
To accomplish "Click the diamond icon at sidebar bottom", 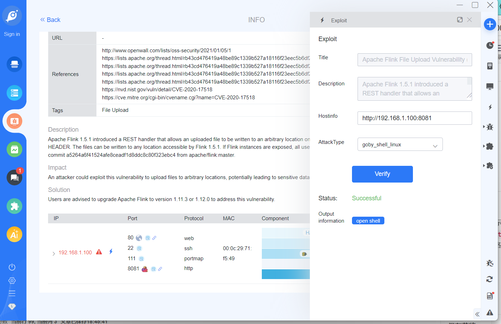I will pos(12,307).
